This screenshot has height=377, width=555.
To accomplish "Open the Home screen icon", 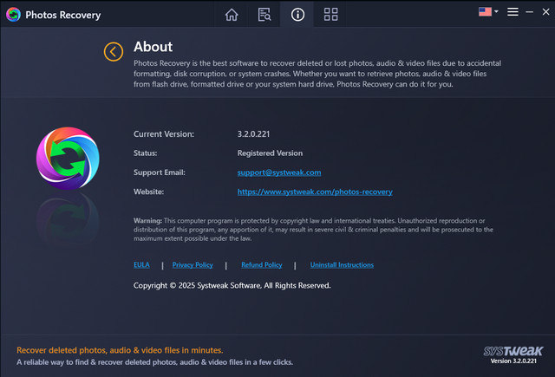I will pos(232,15).
